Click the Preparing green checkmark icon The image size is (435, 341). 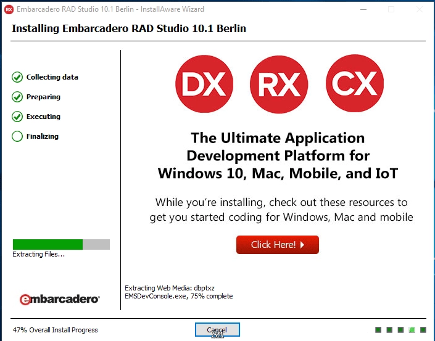tap(17, 97)
